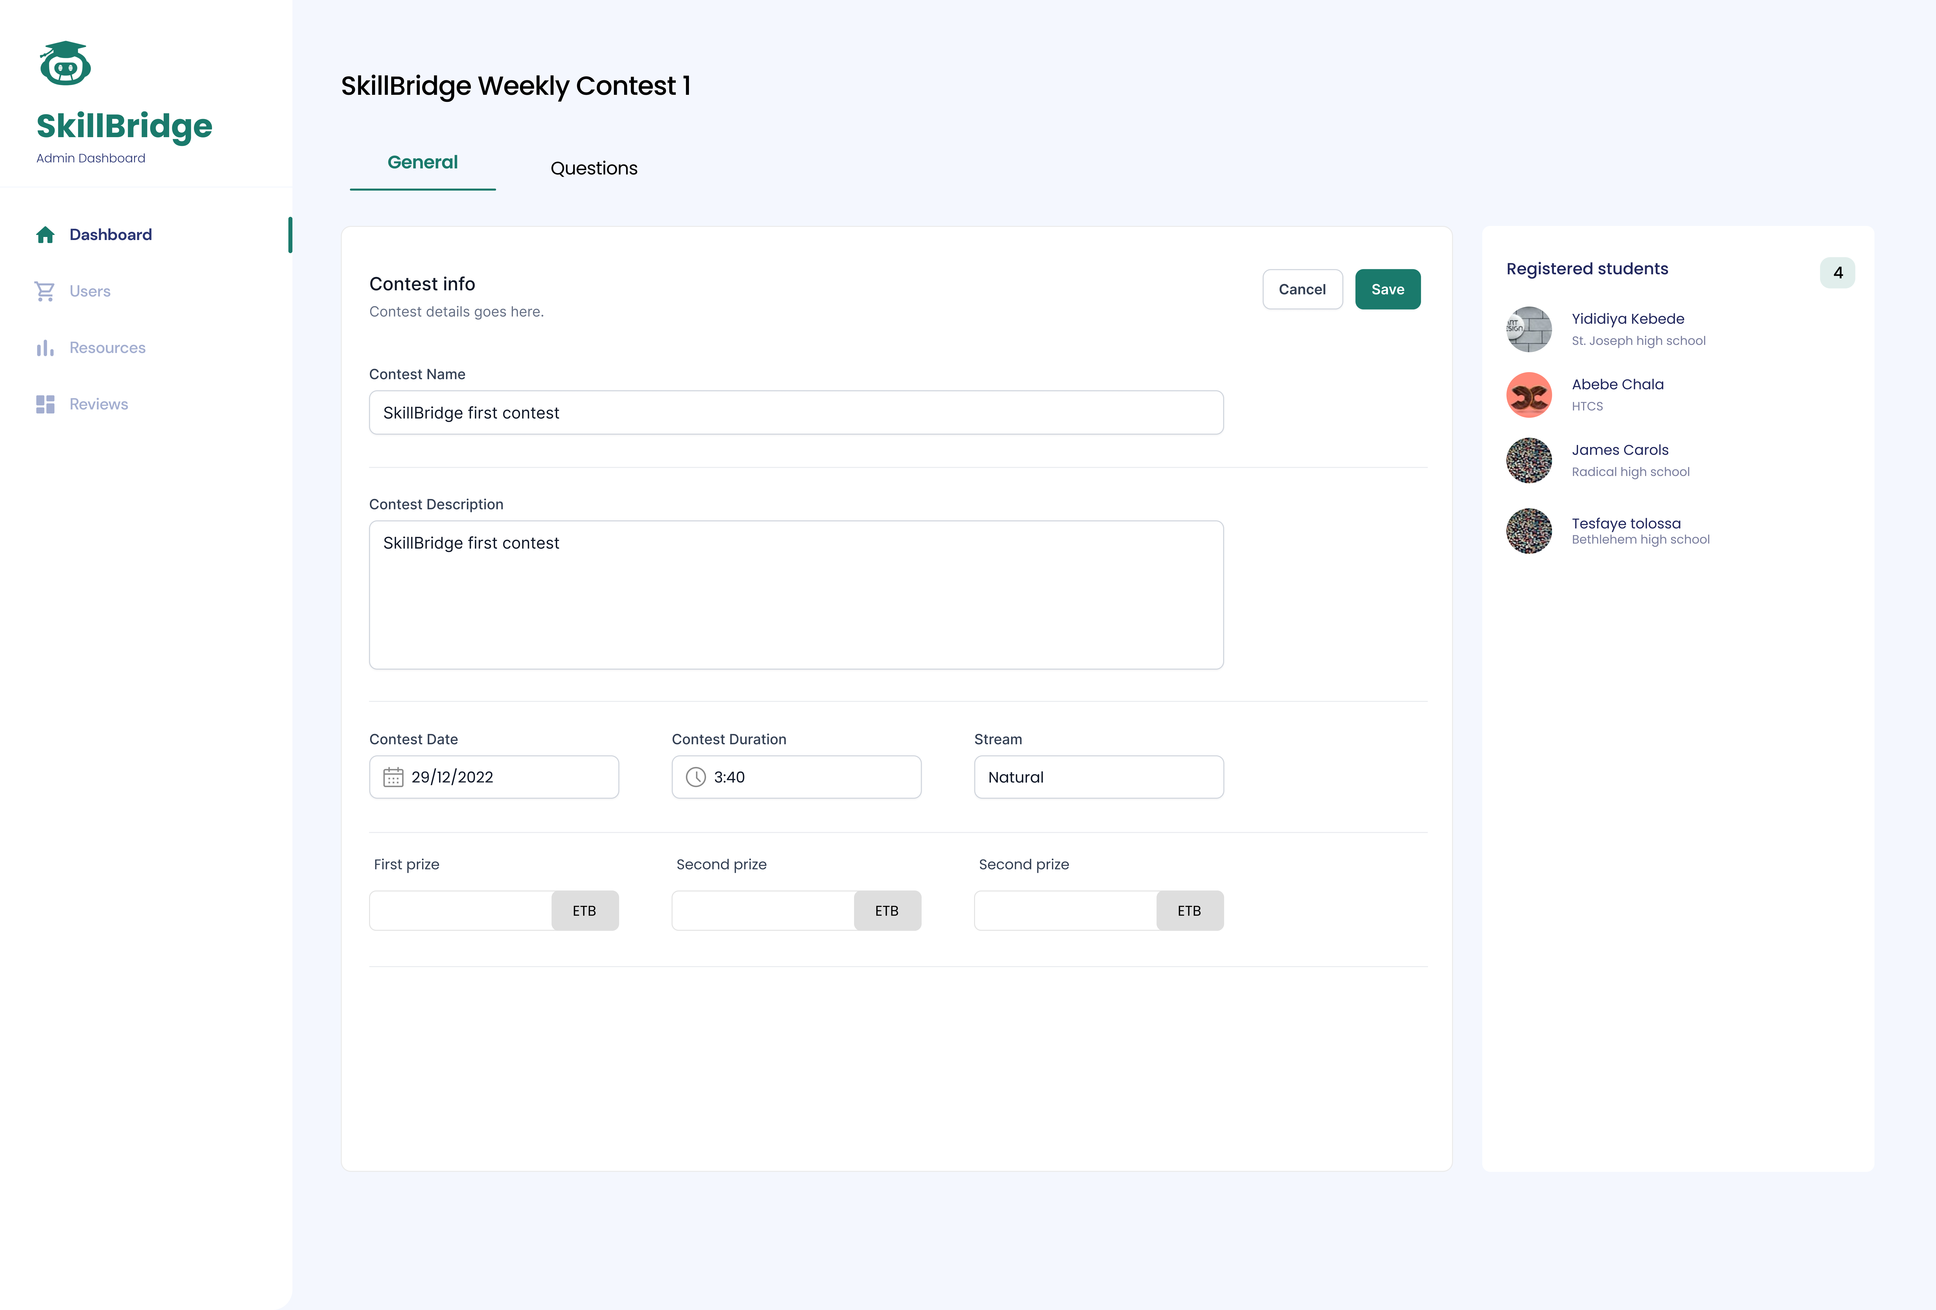Open Tesfaye tolossa's avatar

pyautogui.click(x=1529, y=531)
